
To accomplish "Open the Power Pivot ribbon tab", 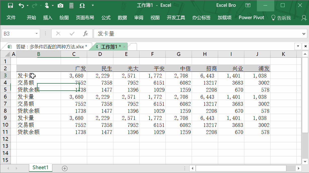I will [x=251, y=18].
